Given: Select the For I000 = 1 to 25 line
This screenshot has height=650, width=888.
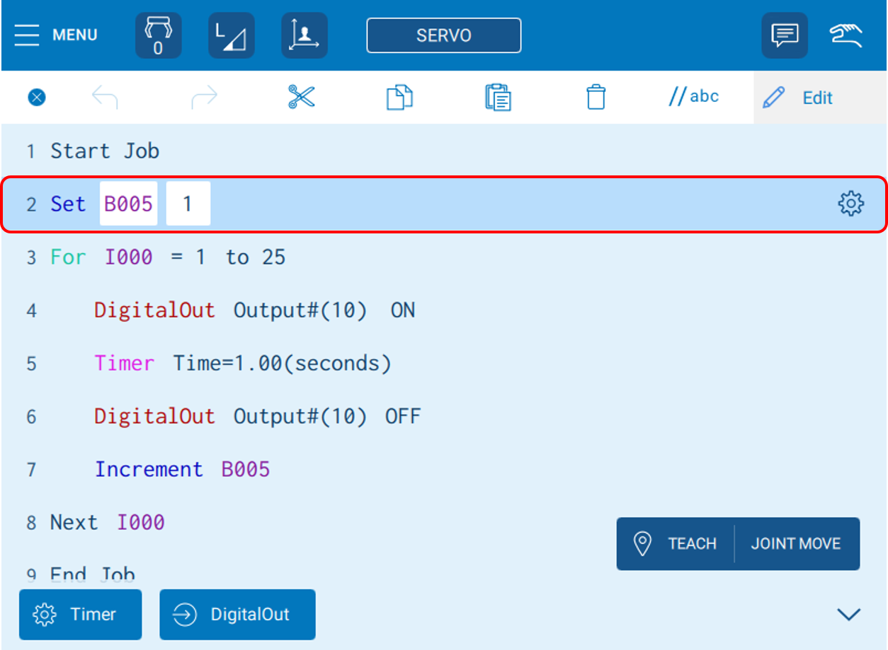Looking at the screenshot, I should 444,257.
